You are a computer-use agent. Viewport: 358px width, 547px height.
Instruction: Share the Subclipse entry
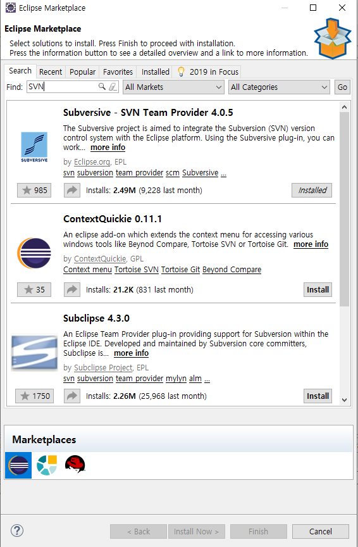(x=72, y=396)
